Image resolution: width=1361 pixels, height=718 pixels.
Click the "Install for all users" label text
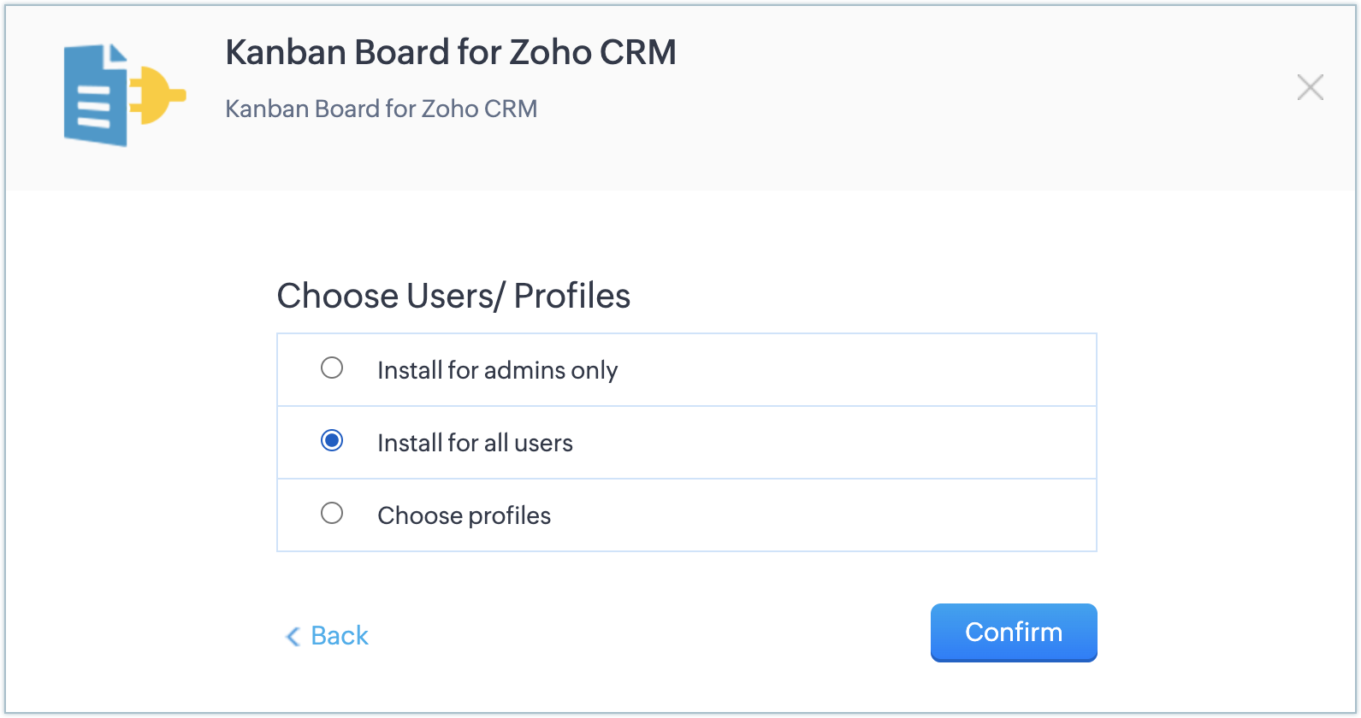(x=475, y=443)
